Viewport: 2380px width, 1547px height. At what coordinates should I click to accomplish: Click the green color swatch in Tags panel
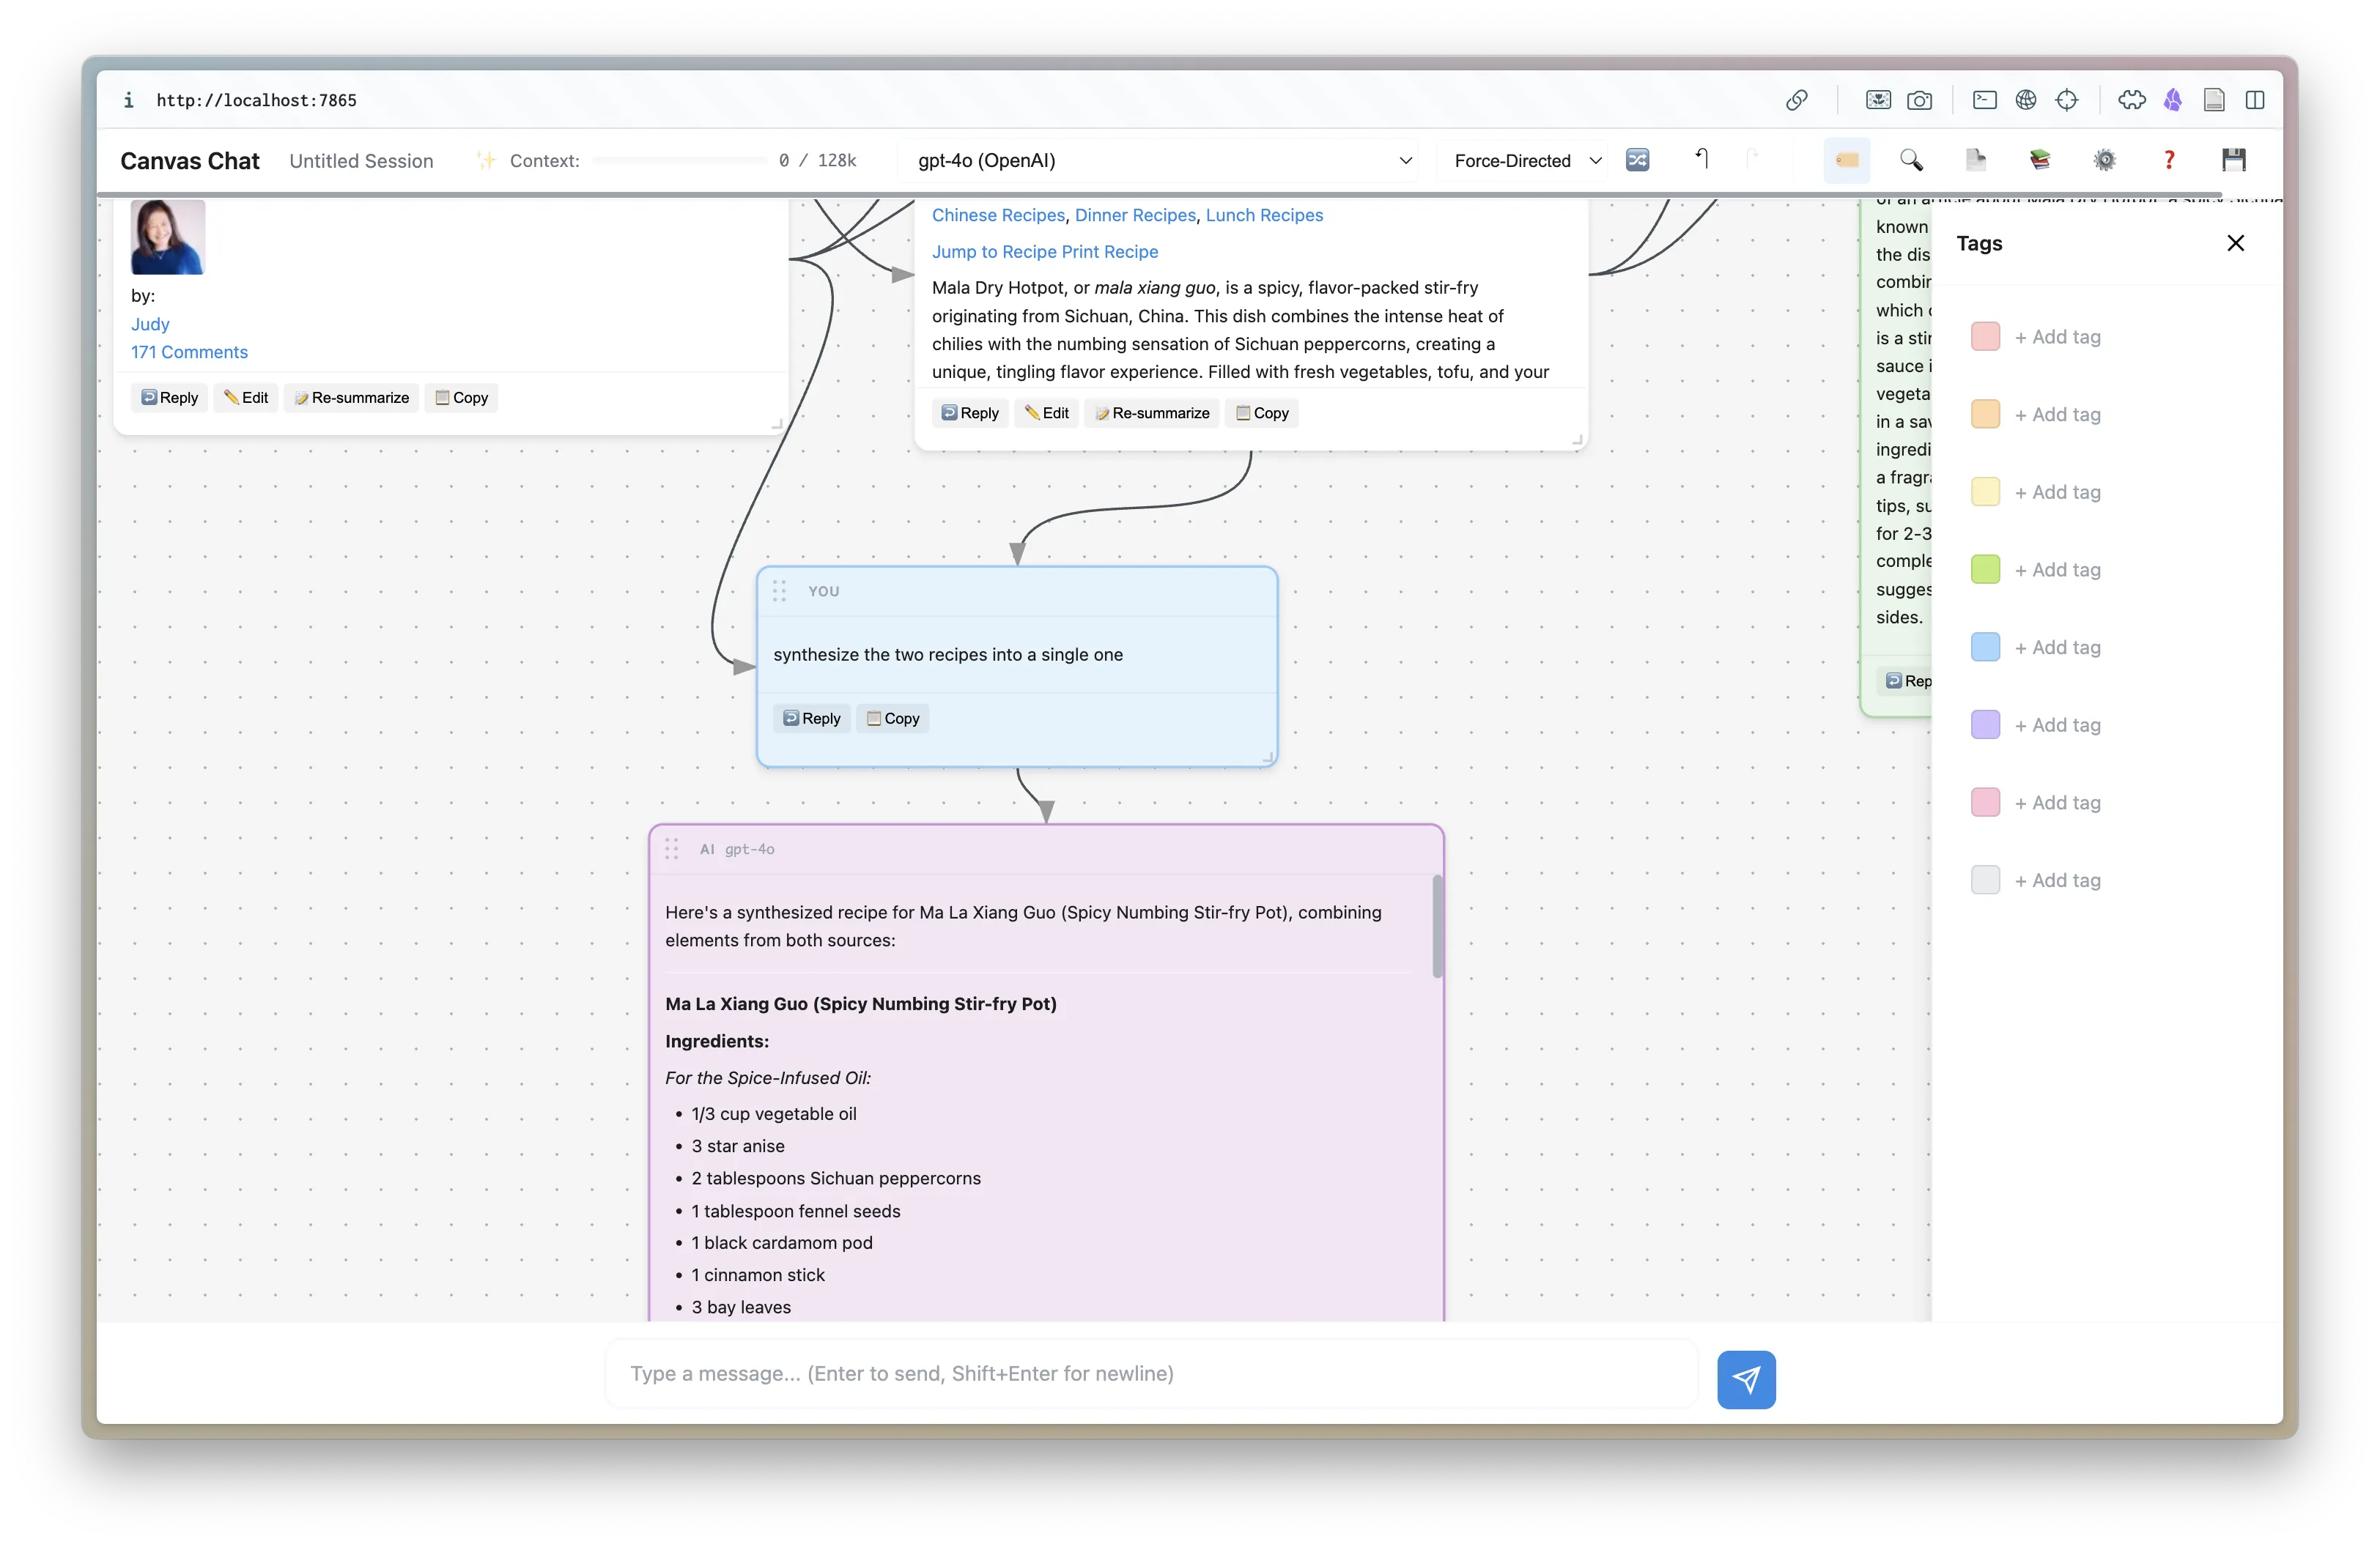coord(1986,568)
